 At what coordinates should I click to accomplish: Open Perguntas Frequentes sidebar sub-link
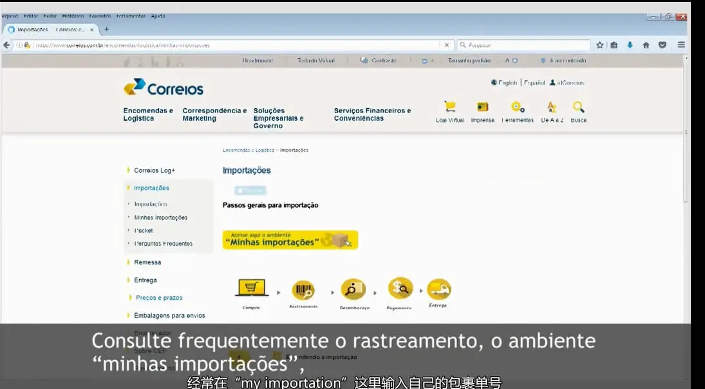[163, 244]
